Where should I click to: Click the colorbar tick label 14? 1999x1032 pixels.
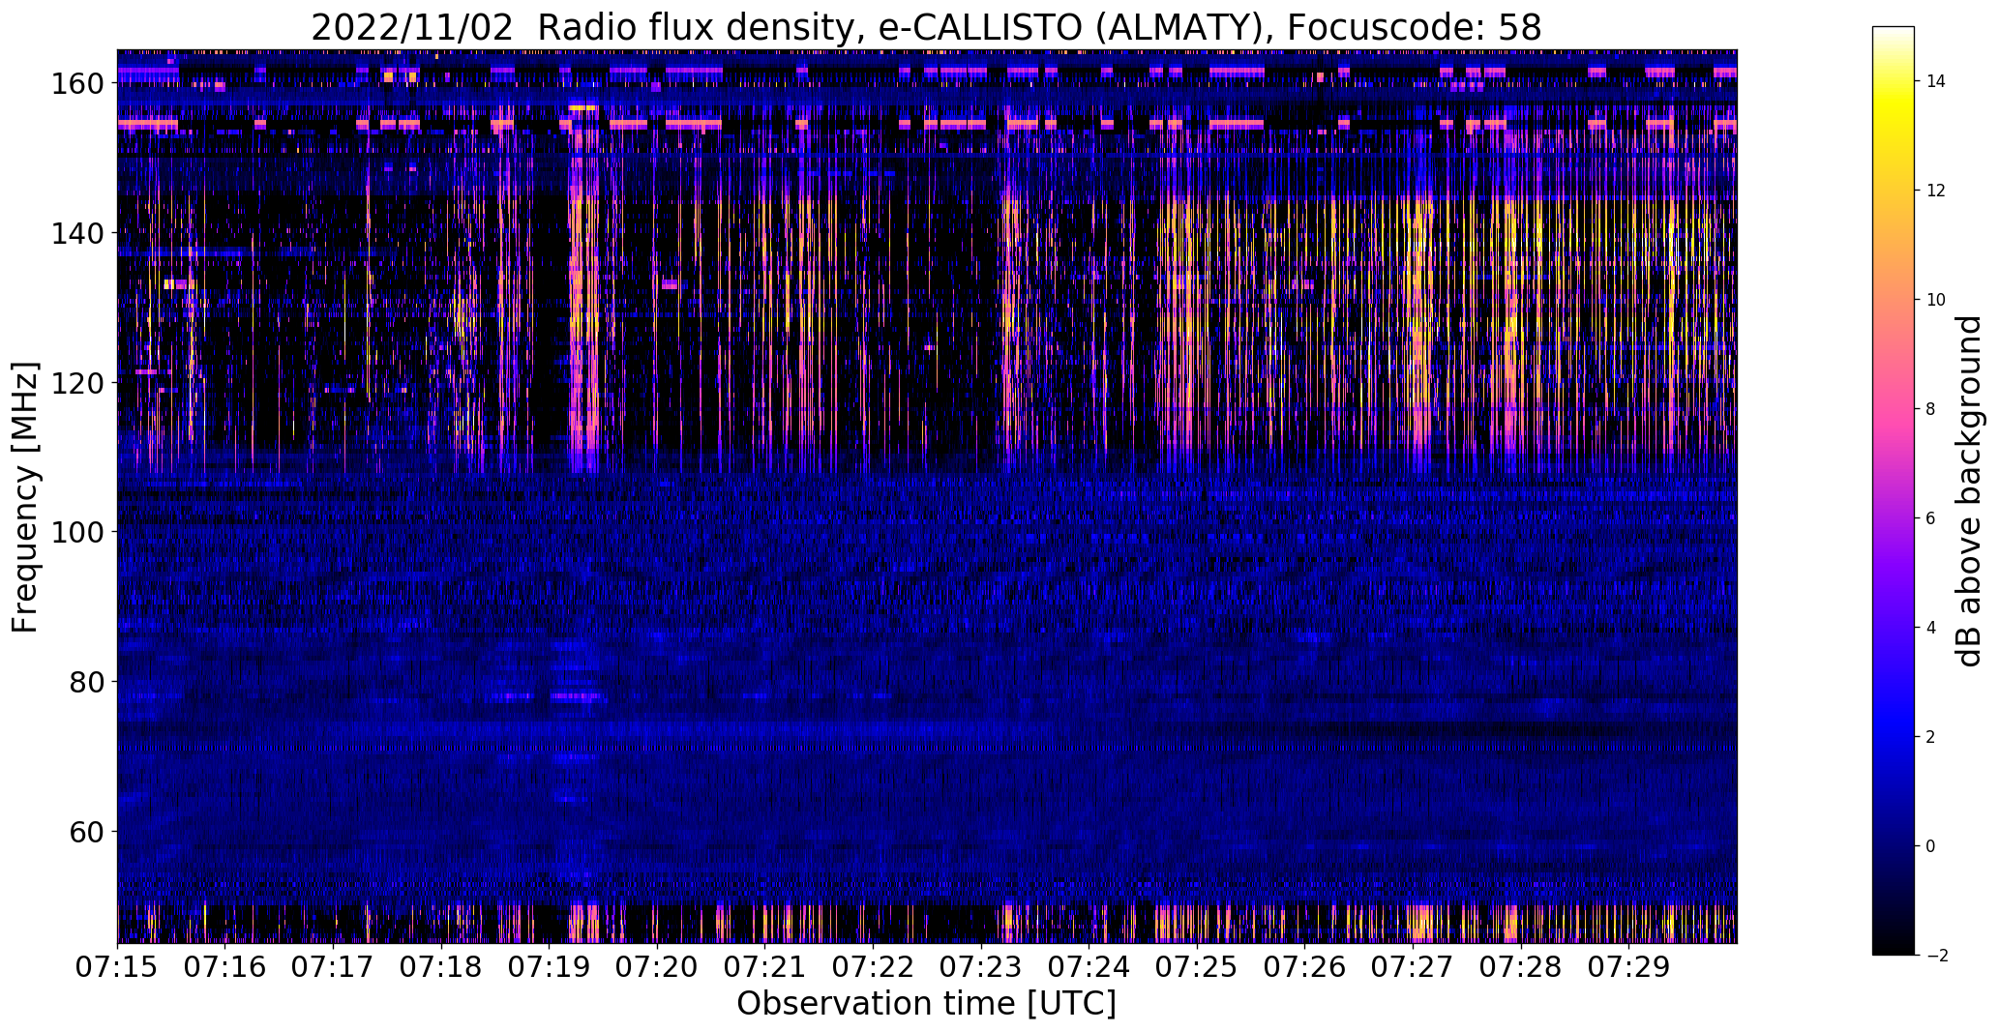(1935, 81)
